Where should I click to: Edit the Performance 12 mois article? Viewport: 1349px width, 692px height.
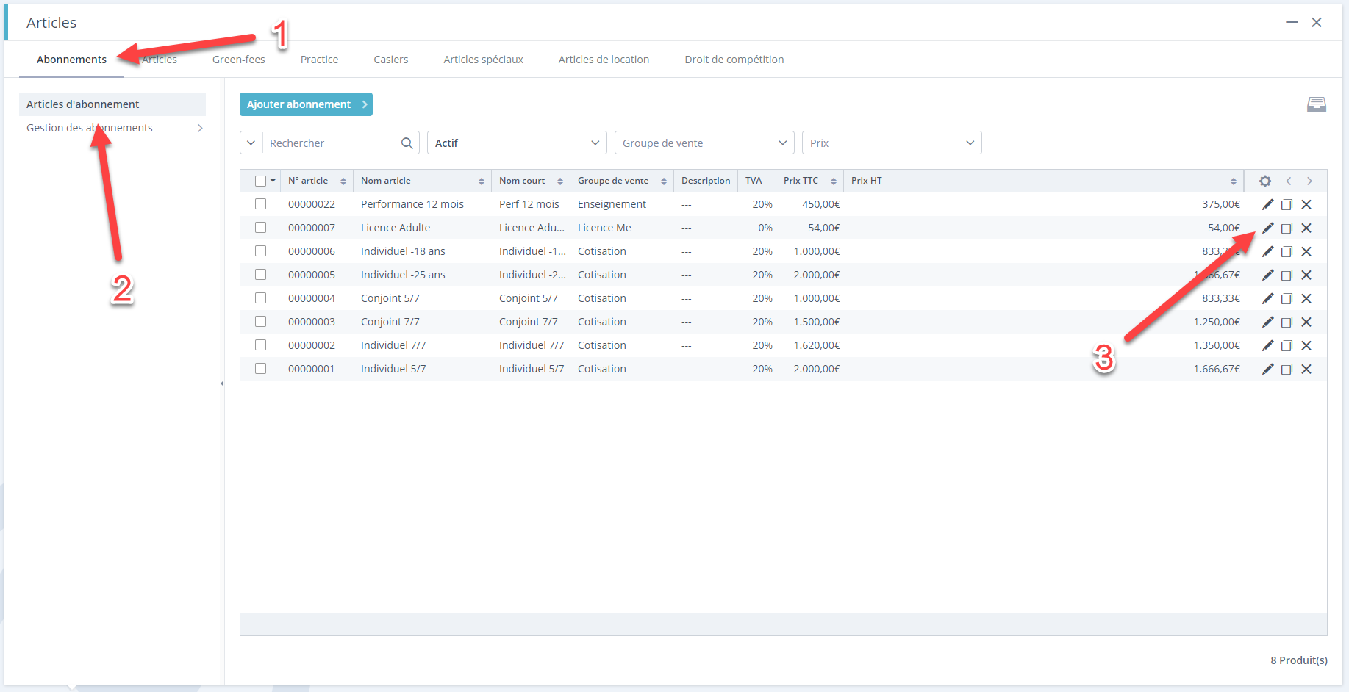(x=1267, y=204)
